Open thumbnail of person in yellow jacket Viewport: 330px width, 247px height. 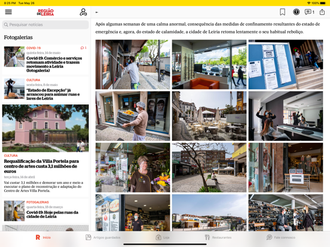[14, 211]
